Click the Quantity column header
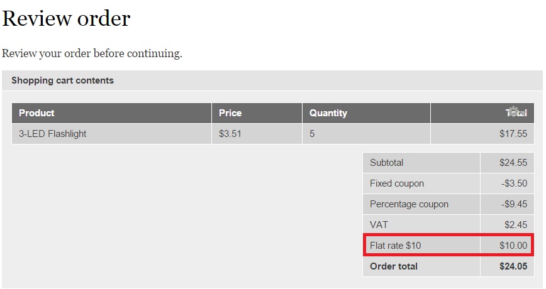This screenshot has height=289, width=546. (328, 113)
